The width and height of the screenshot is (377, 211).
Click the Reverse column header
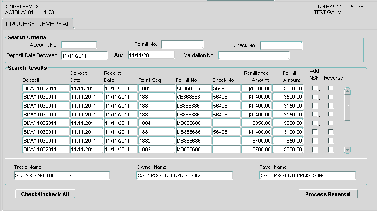coord(333,78)
